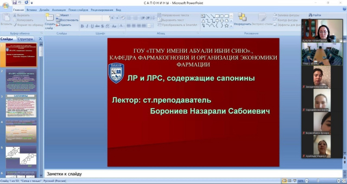This screenshot has height=184, width=347.
Task: Click the Создать слайд new-slide icon
Action: pos(50,17)
